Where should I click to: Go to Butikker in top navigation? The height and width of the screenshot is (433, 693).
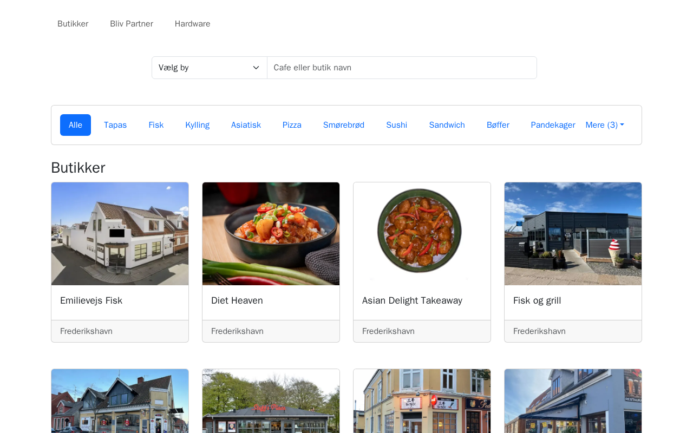tap(73, 24)
